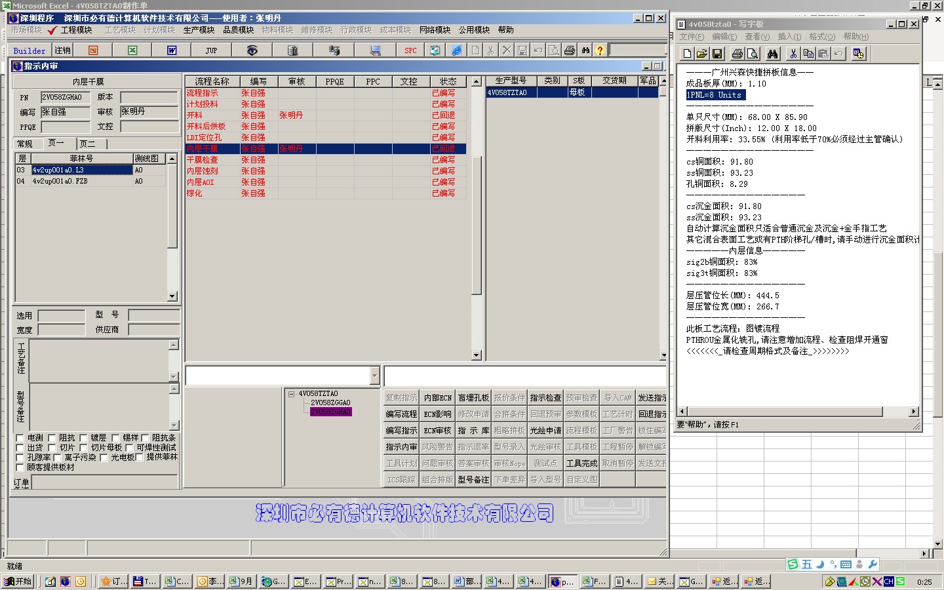Click the floppy save icon in the Builder toolbar
This screenshot has height=590, width=944.
pos(522,50)
